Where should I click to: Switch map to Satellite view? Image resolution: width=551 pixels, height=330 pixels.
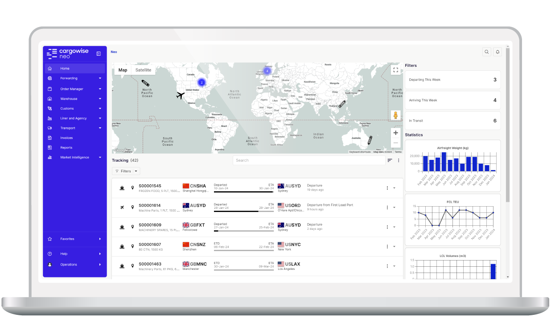click(143, 70)
